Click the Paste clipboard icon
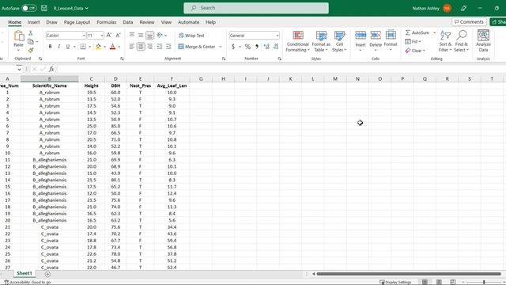The height and width of the screenshot is (285, 506). coord(18,36)
